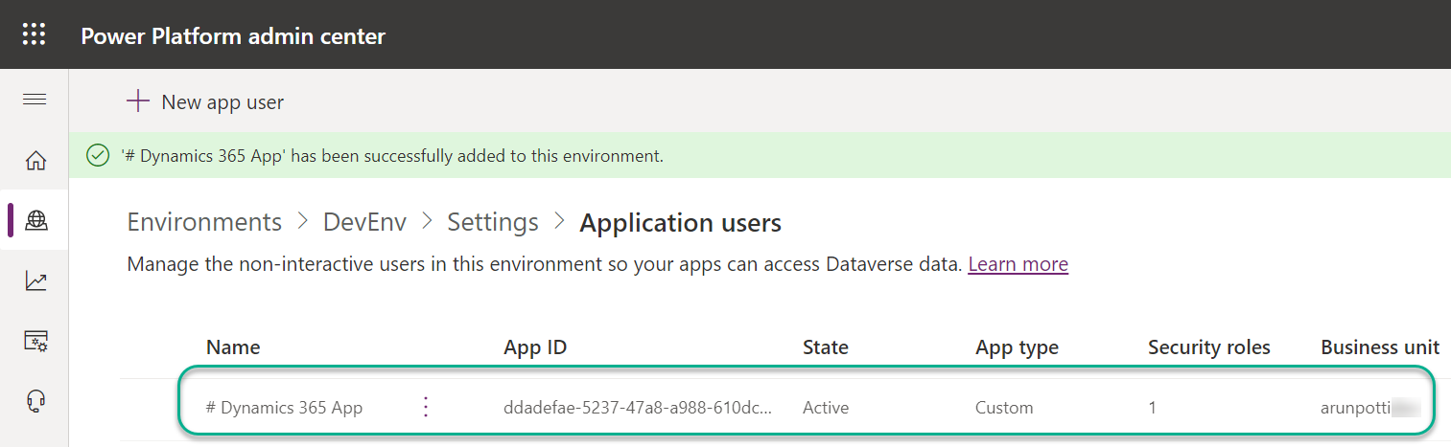Screen dimensions: 1451x447
Task: Sort by the State column header
Action: point(825,347)
